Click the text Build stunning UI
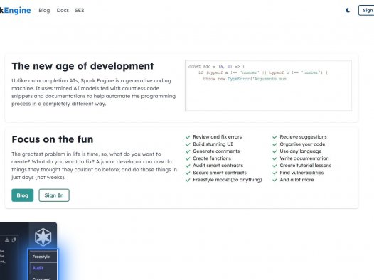The width and height of the screenshot is (374, 280). pos(213,144)
